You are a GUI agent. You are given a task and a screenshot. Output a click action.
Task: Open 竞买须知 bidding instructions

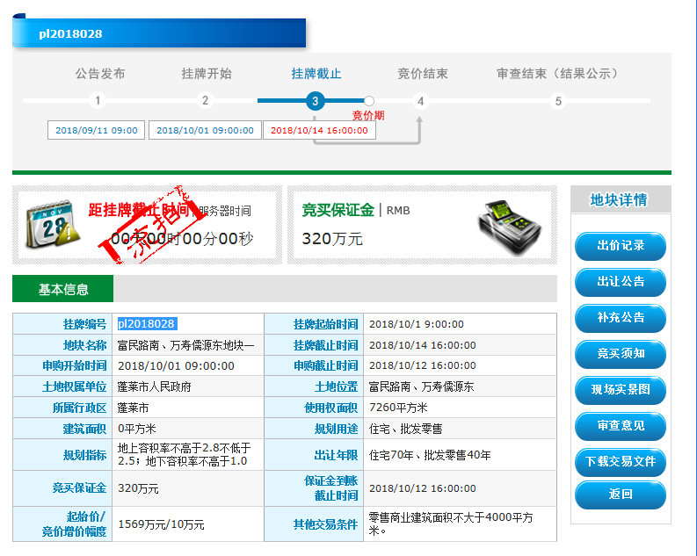pos(621,354)
